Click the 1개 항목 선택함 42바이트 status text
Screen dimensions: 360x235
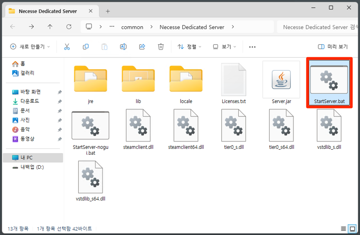(x=64, y=229)
